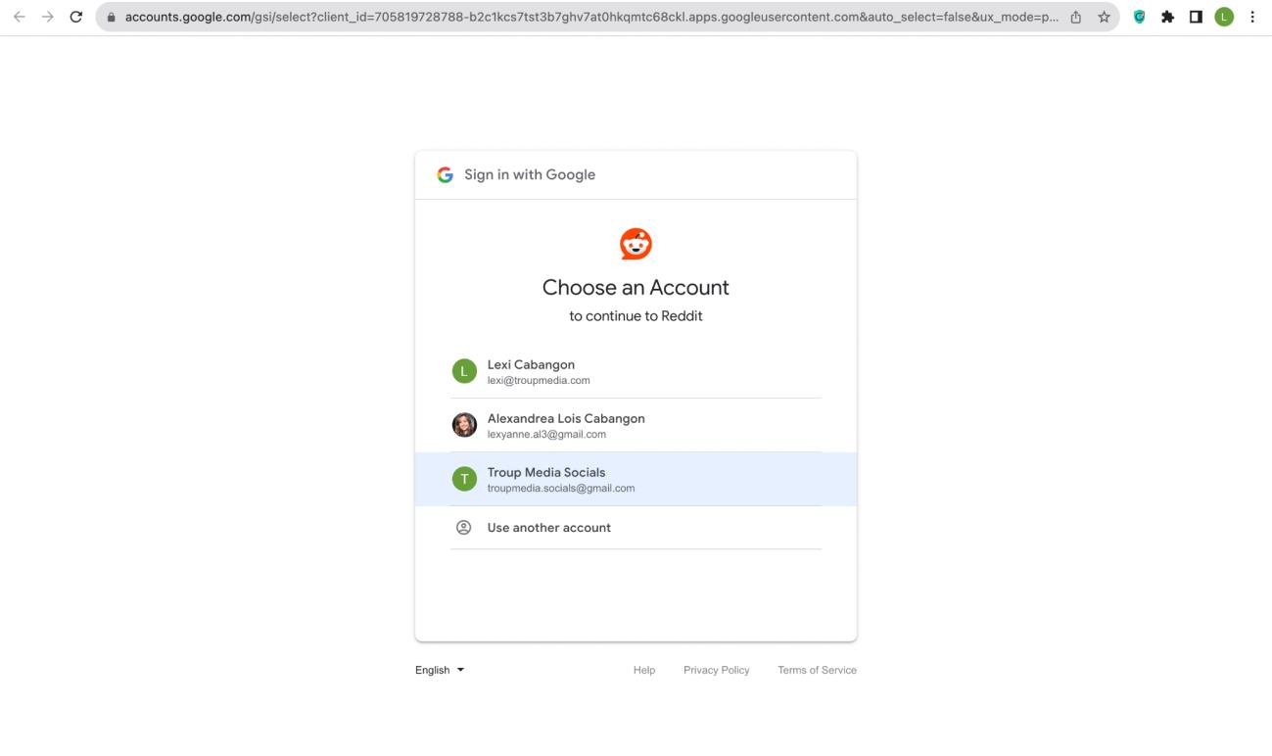This screenshot has width=1272, height=756.
Task: Open Chrome three-dot menu
Action: pos(1252,17)
